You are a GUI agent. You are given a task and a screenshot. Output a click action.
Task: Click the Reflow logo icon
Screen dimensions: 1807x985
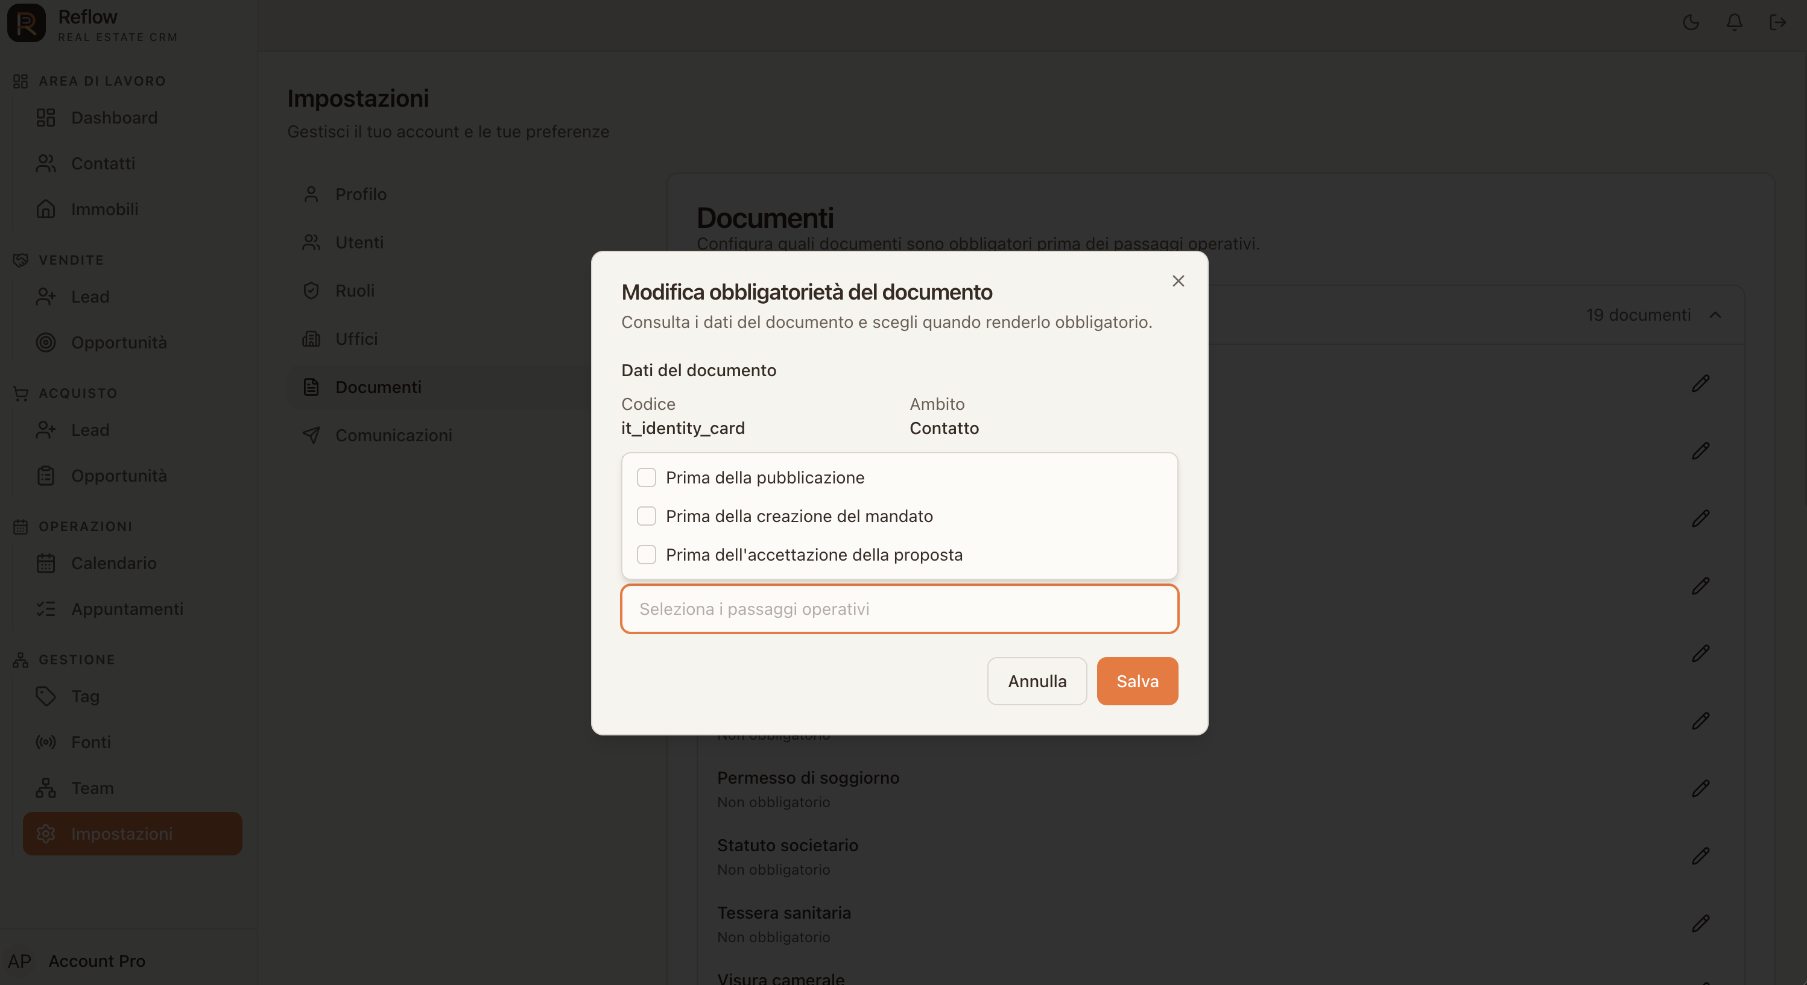pyautogui.click(x=27, y=23)
